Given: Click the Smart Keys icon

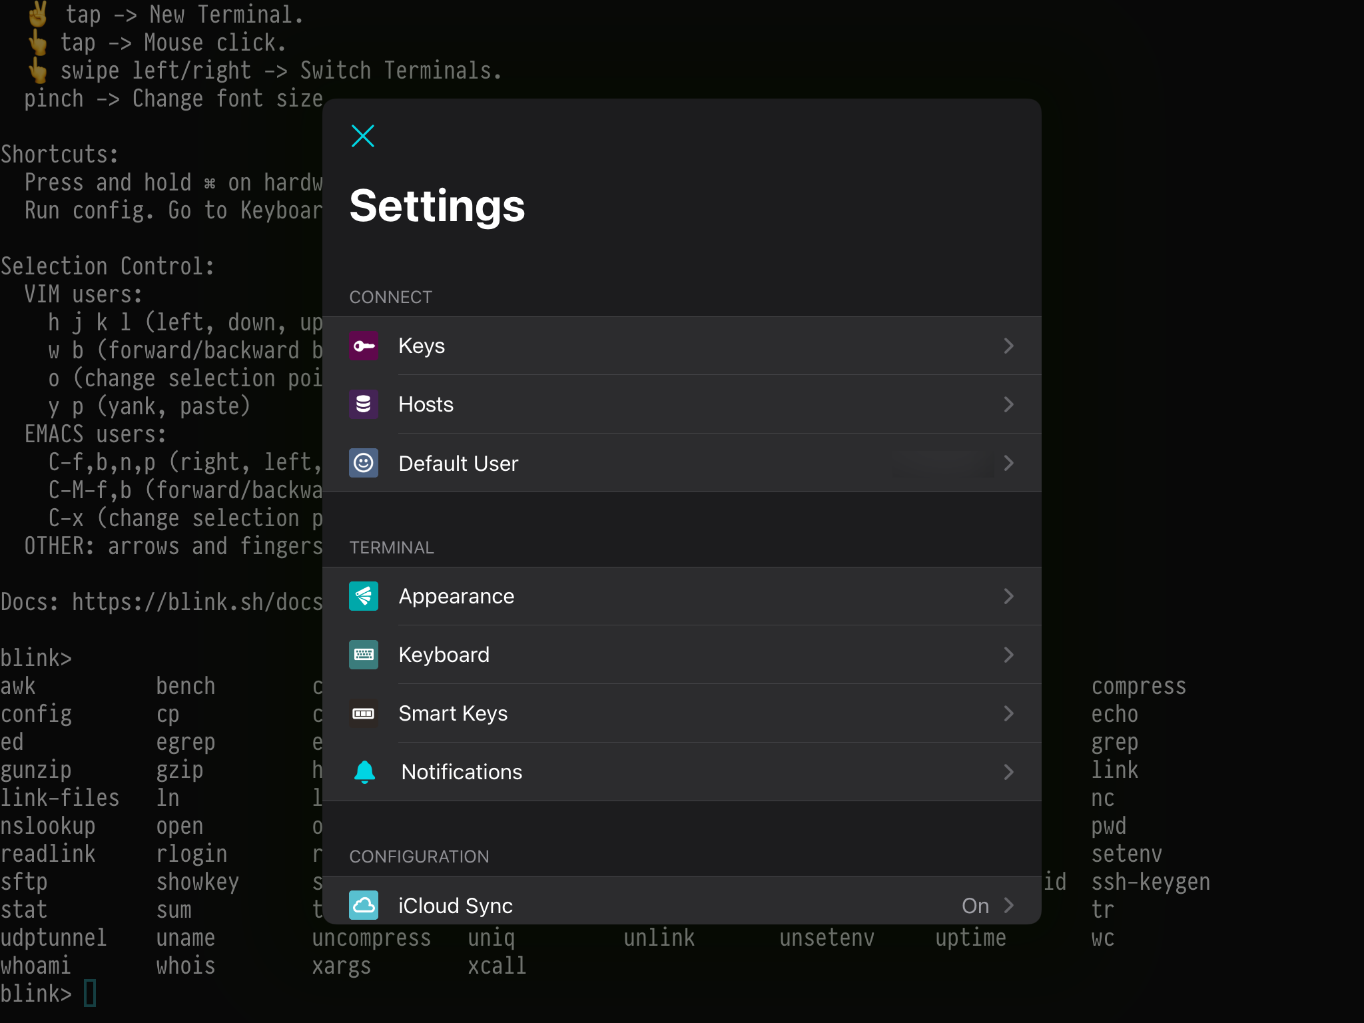Looking at the screenshot, I should [364, 713].
